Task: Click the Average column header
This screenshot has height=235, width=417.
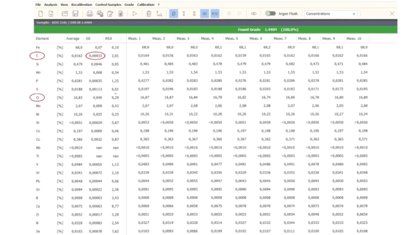Action: (72, 39)
